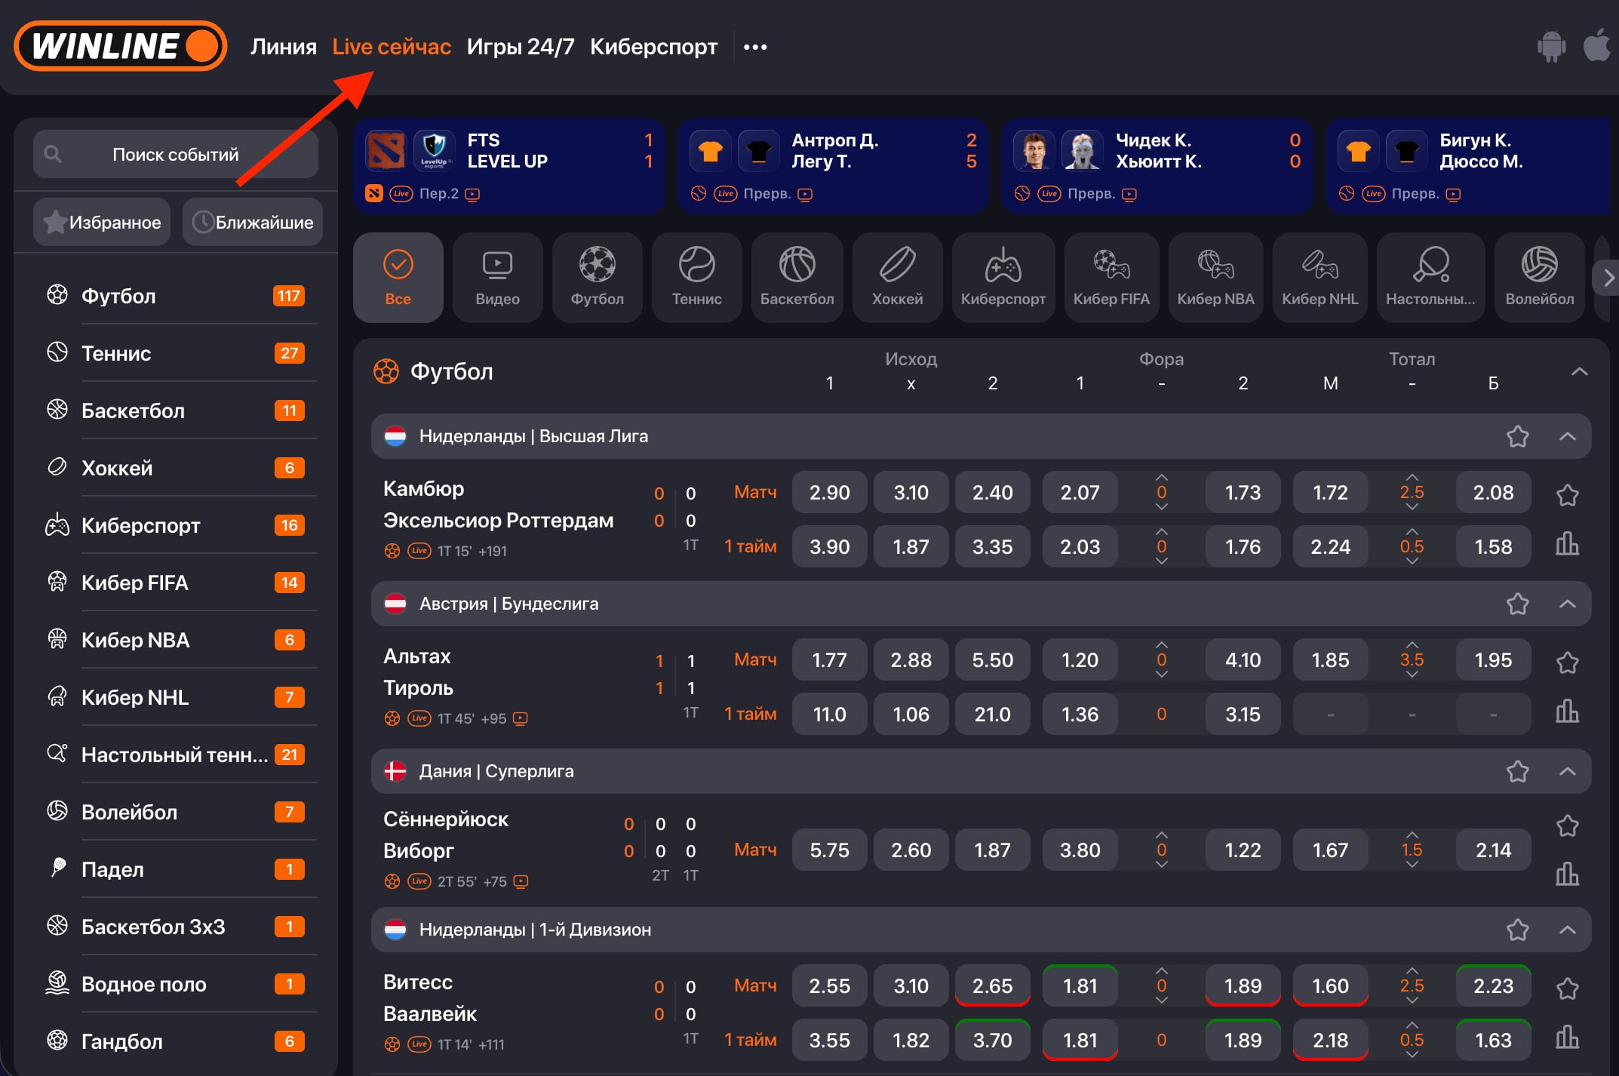
Task: Select the Видео tab
Action: coord(498,278)
